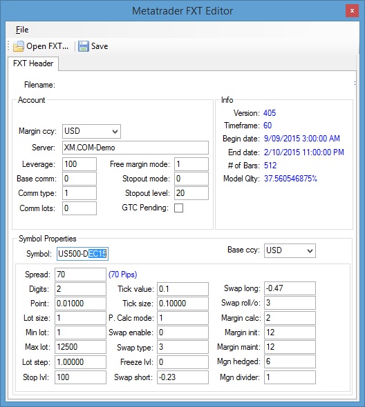Click the Margin calc input field
The height and width of the screenshot is (407, 365).
[x=290, y=318]
